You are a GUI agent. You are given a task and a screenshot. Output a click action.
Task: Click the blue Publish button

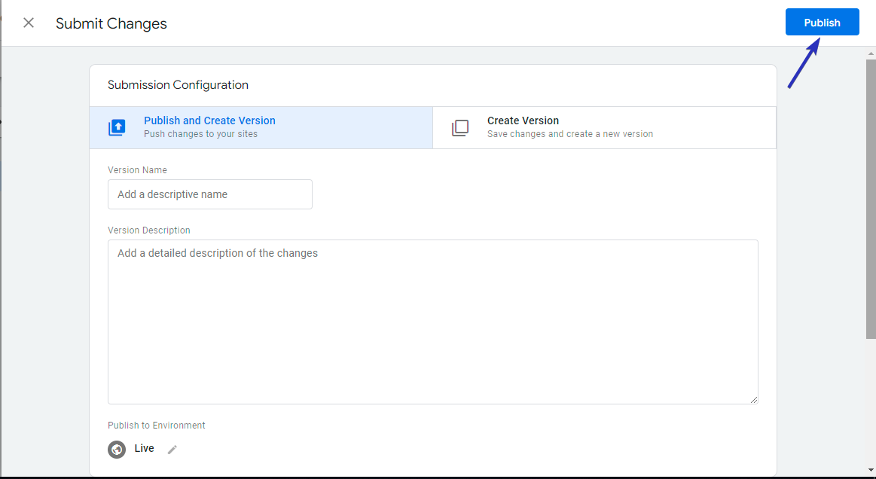822,23
